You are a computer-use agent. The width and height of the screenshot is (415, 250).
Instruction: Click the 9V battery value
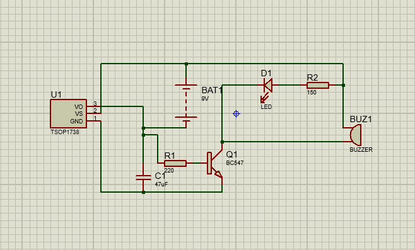click(x=205, y=99)
